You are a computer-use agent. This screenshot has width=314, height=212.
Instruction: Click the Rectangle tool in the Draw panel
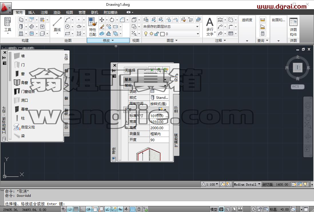pos(67,34)
